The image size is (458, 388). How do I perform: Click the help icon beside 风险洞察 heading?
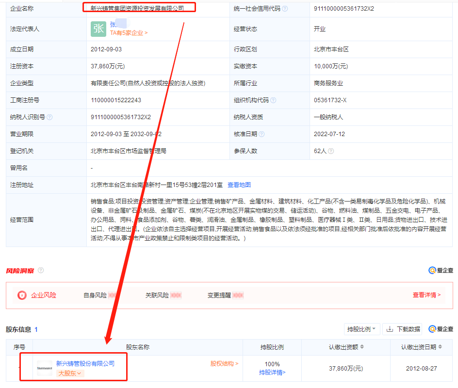coord(41,270)
